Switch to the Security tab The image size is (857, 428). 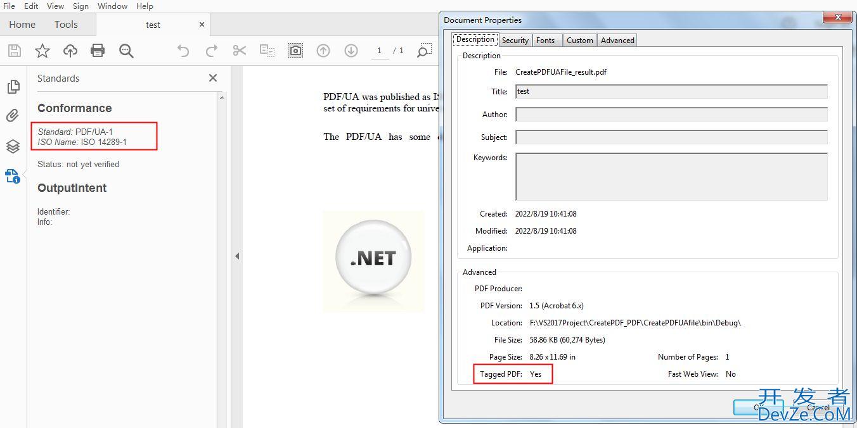515,40
